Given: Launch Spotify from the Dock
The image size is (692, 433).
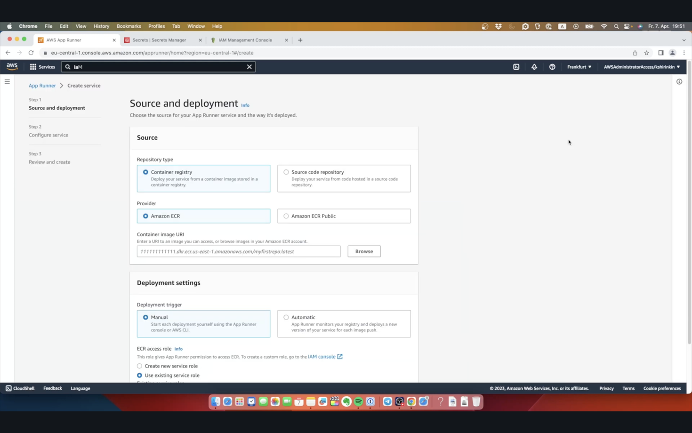Looking at the screenshot, I should [358, 401].
